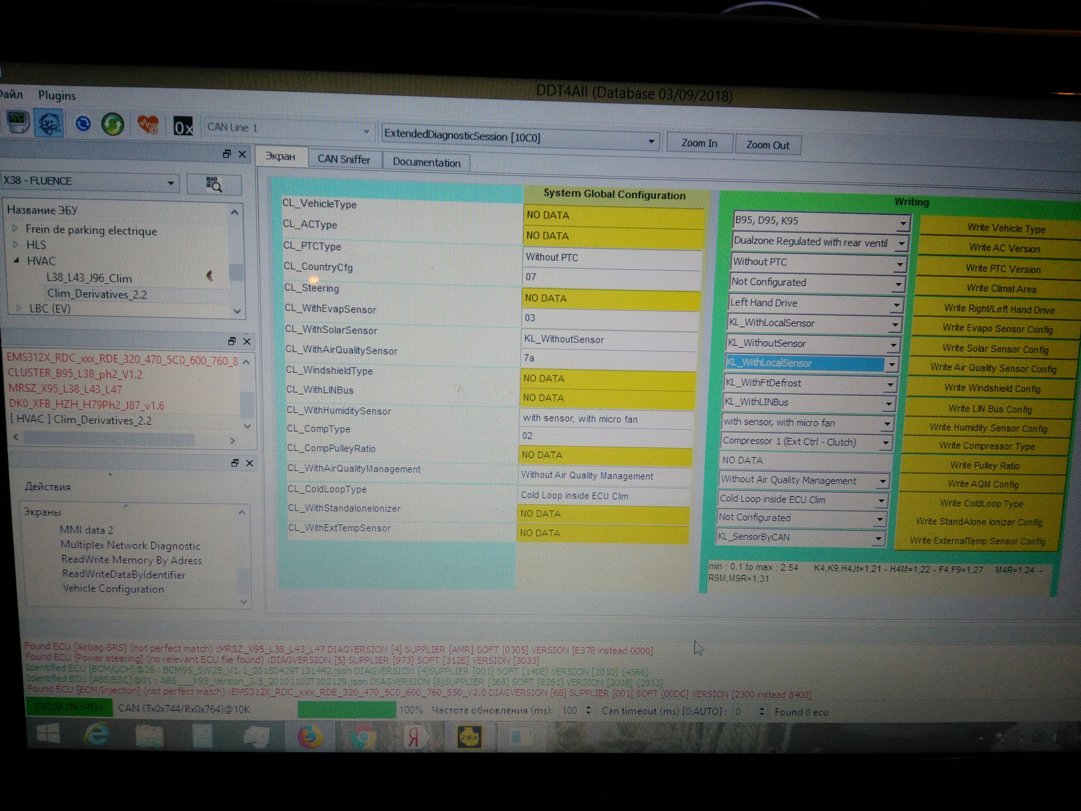
Task: Click Write ColdLoop Type button
Action: click(x=981, y=503)
